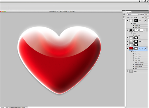Image resolution: width=149 pixels, height=108 pixels.
Task: Select the Layer 6 row
Action: pyautogui.click(x=137, y=71)
